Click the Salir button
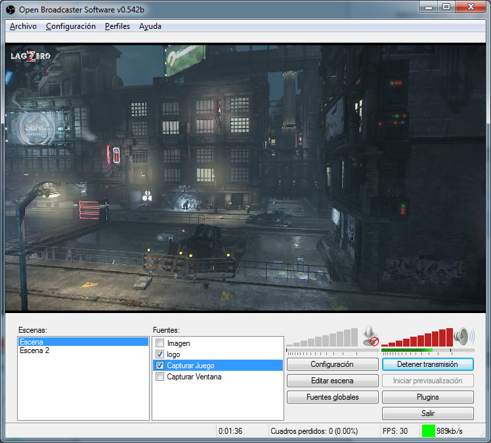Screen dimensions: 491x443 (428, 413)
